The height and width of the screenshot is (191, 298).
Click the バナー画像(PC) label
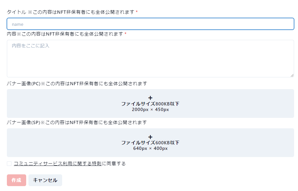(23, 84)
